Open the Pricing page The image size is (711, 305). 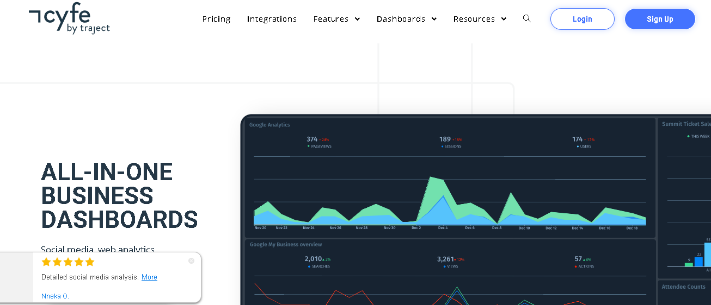tap(216, 19)
